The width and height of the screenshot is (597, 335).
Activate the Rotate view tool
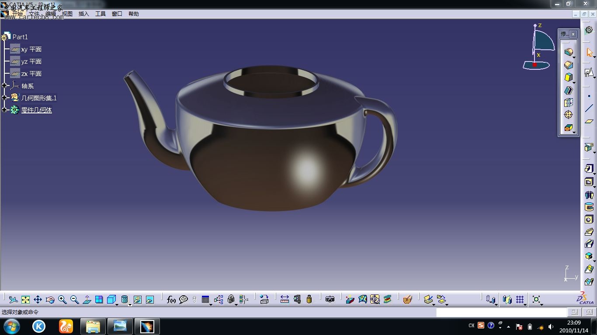point(50,300)
